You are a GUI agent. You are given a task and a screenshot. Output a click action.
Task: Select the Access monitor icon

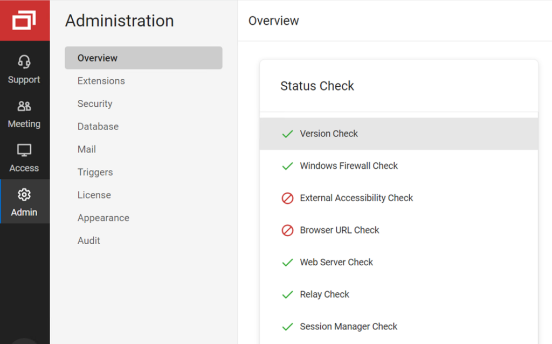[24, 150]
